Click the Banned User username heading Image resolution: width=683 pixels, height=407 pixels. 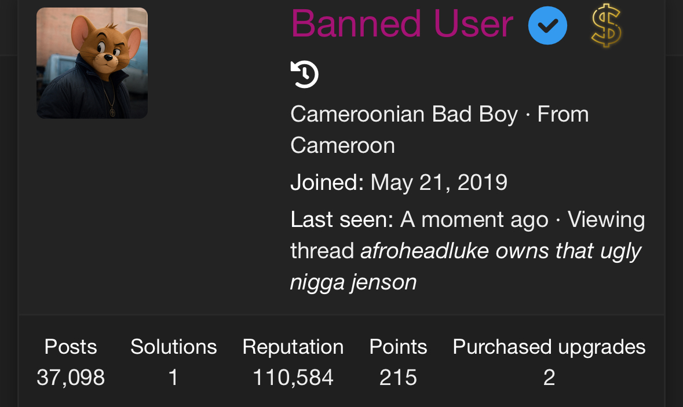tap(402, 24)
